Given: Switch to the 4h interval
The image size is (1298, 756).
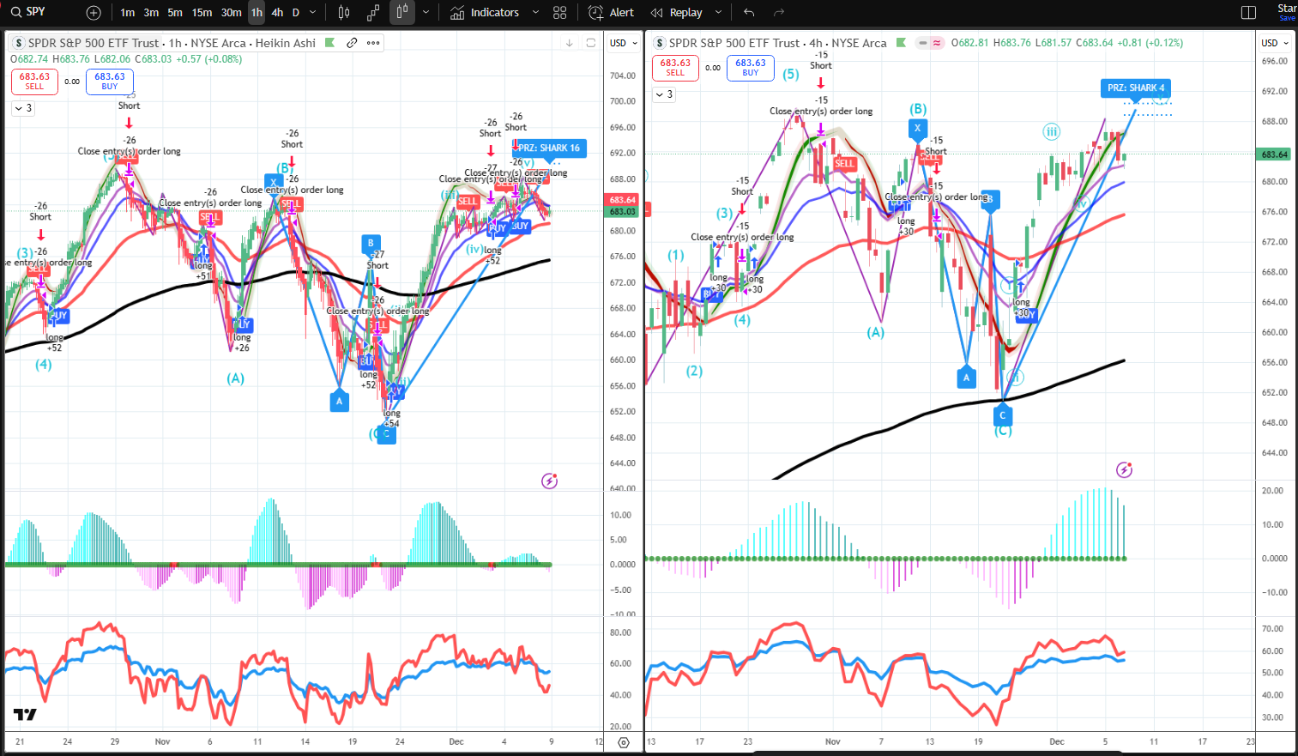Looking at the screenshot, I should pos(277,13).
